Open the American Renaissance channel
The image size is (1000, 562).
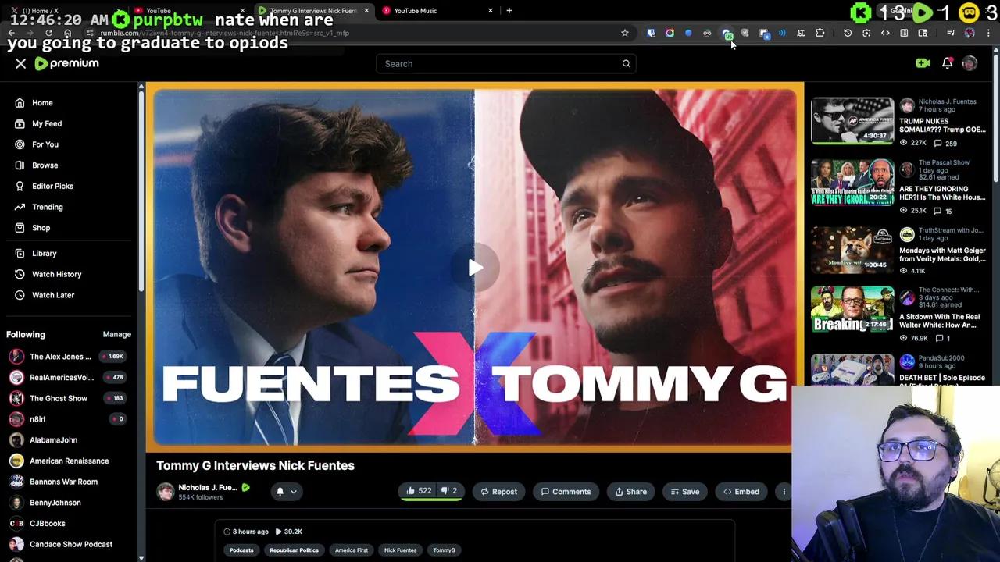69,461
